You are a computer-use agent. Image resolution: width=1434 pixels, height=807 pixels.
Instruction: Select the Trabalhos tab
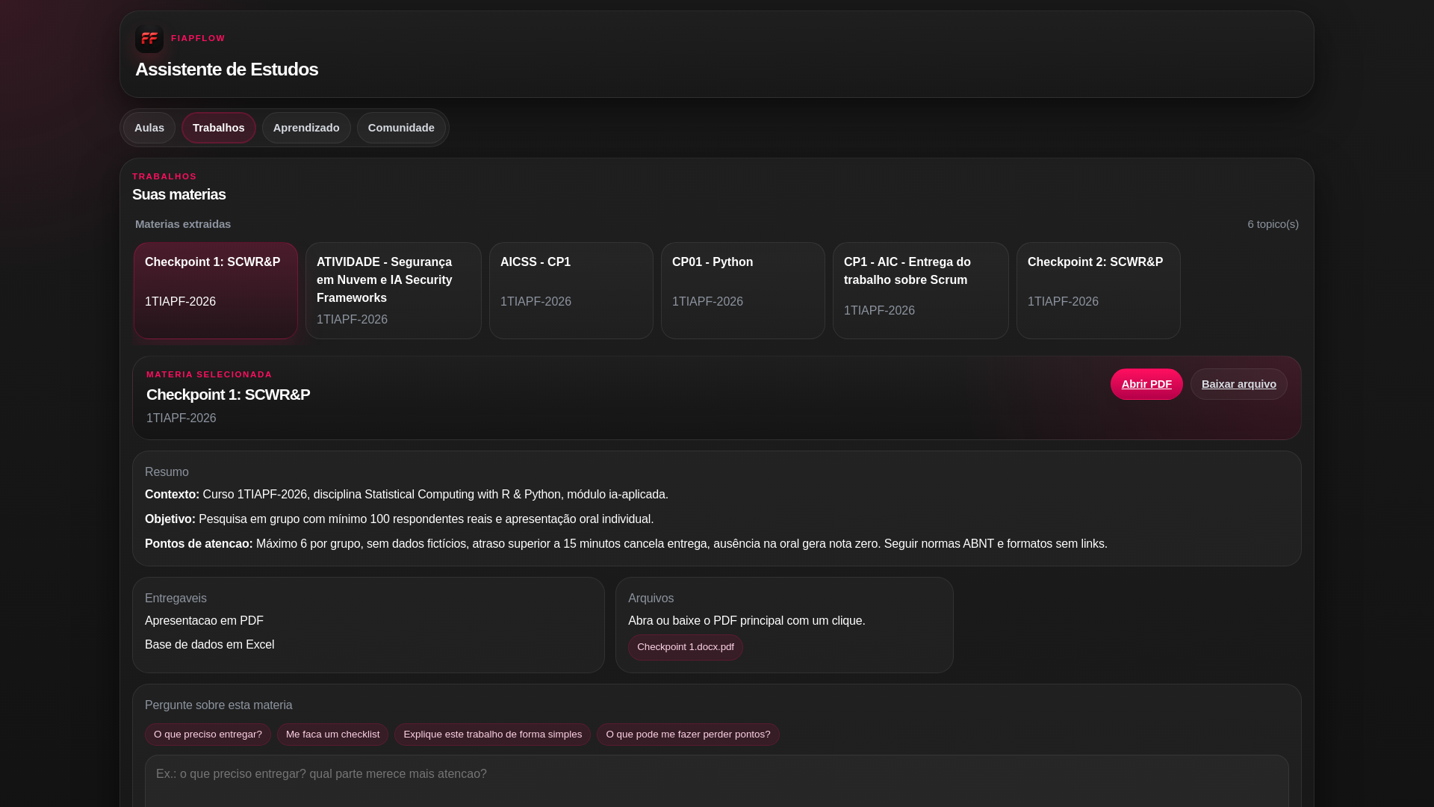pos(218,128)
